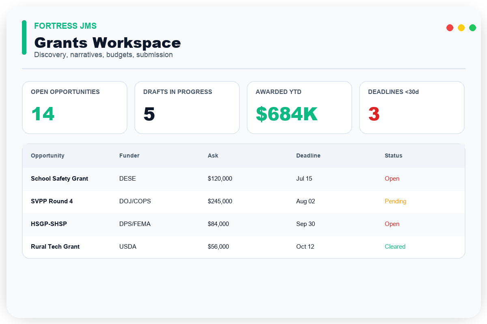The image size is (487, 324).
Task: Click the $120,000 ask amount
Action: click(220, 179)
